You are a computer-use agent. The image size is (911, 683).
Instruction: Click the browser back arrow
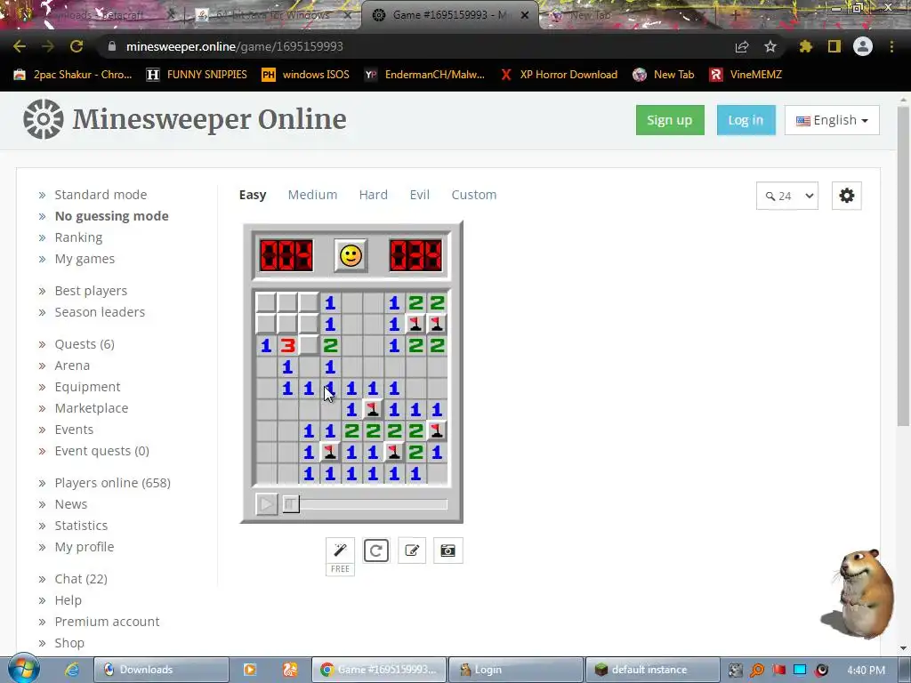tap(20, 46)
